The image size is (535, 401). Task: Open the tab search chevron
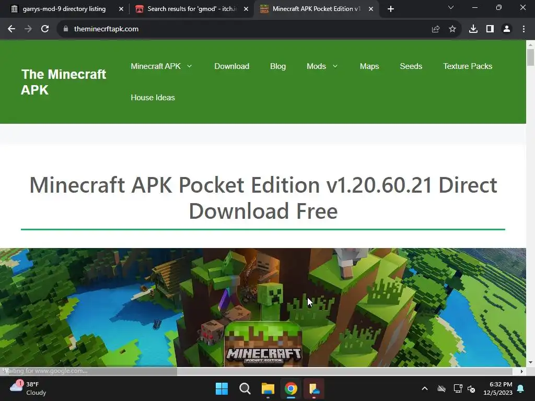coord(451,7)
